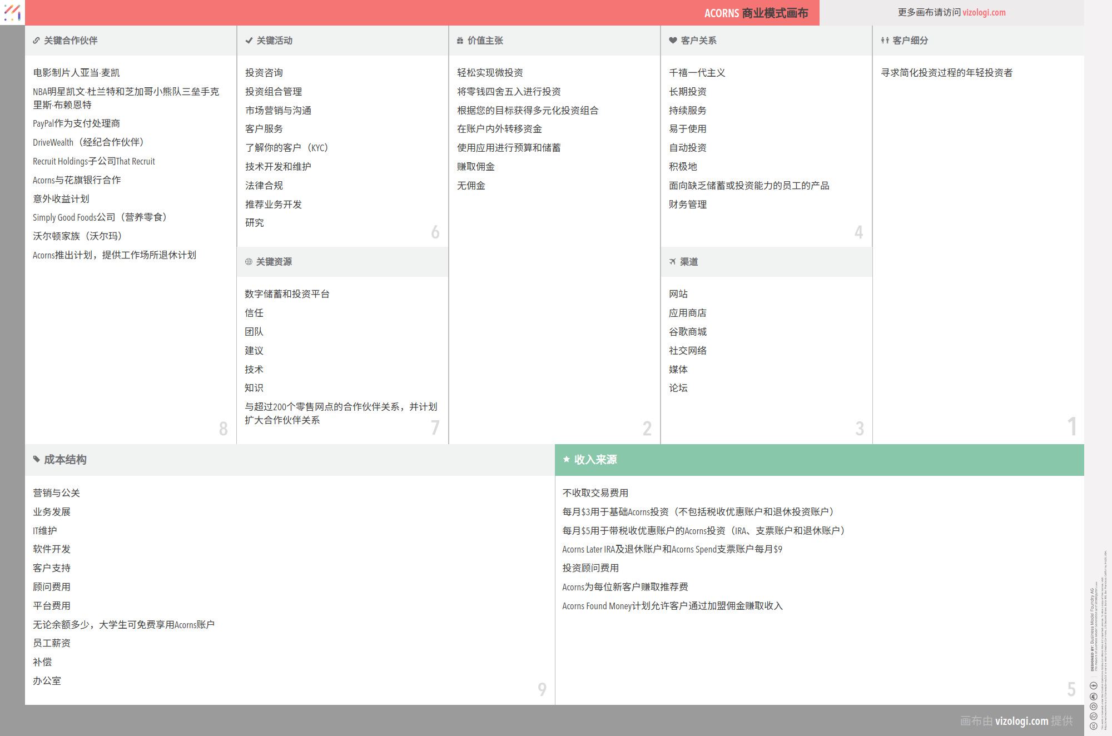Click the globe icon beside 关键资源
Viewport: 1112px width, 736px height.
(x=249, y=262)
